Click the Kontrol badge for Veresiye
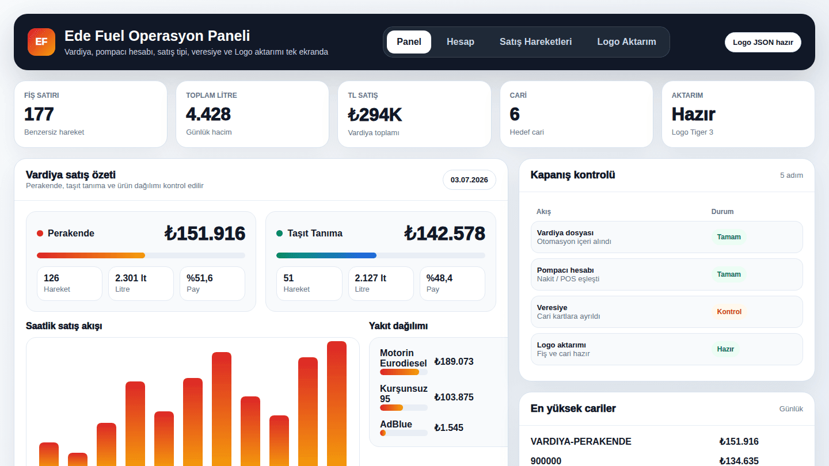 coord(729,312)
